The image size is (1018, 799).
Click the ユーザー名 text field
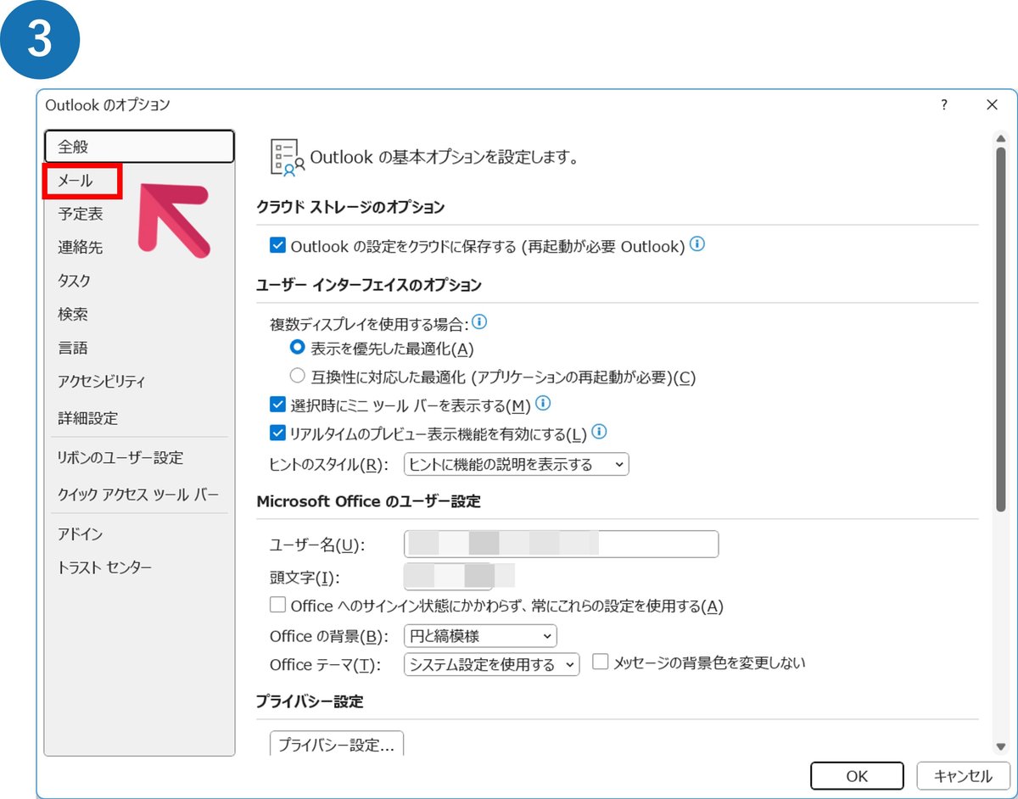pyautogui.click(x=562, y=544)
